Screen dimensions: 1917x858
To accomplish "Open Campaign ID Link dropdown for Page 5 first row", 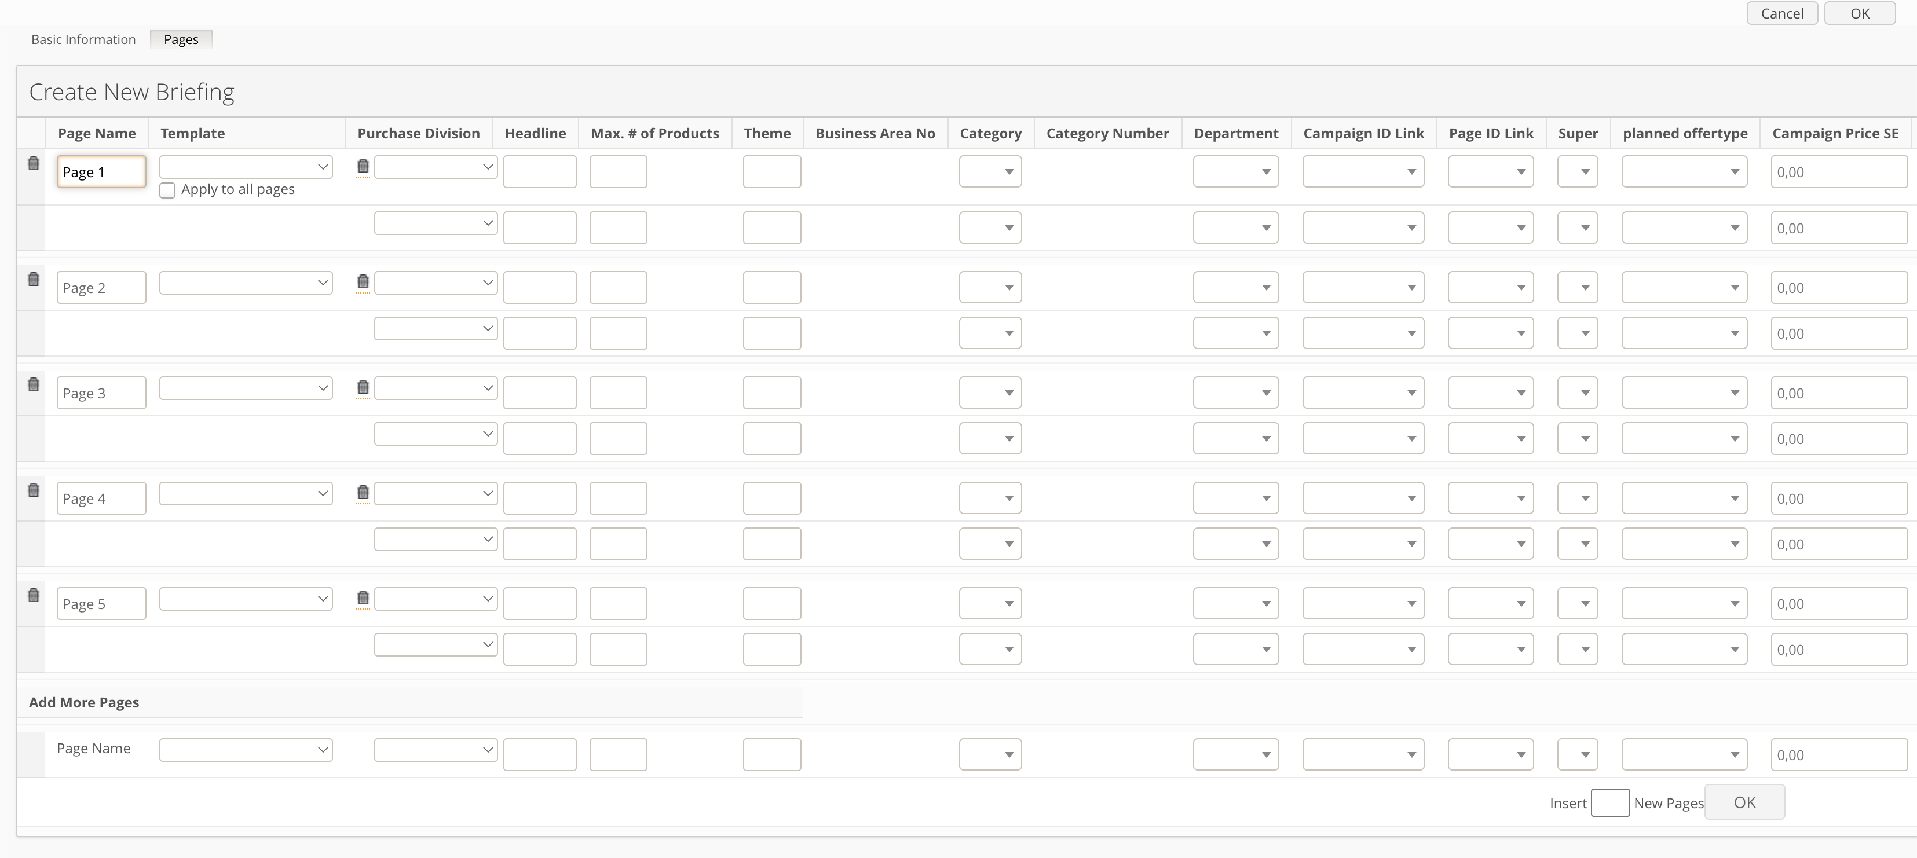I will 1363,603.
